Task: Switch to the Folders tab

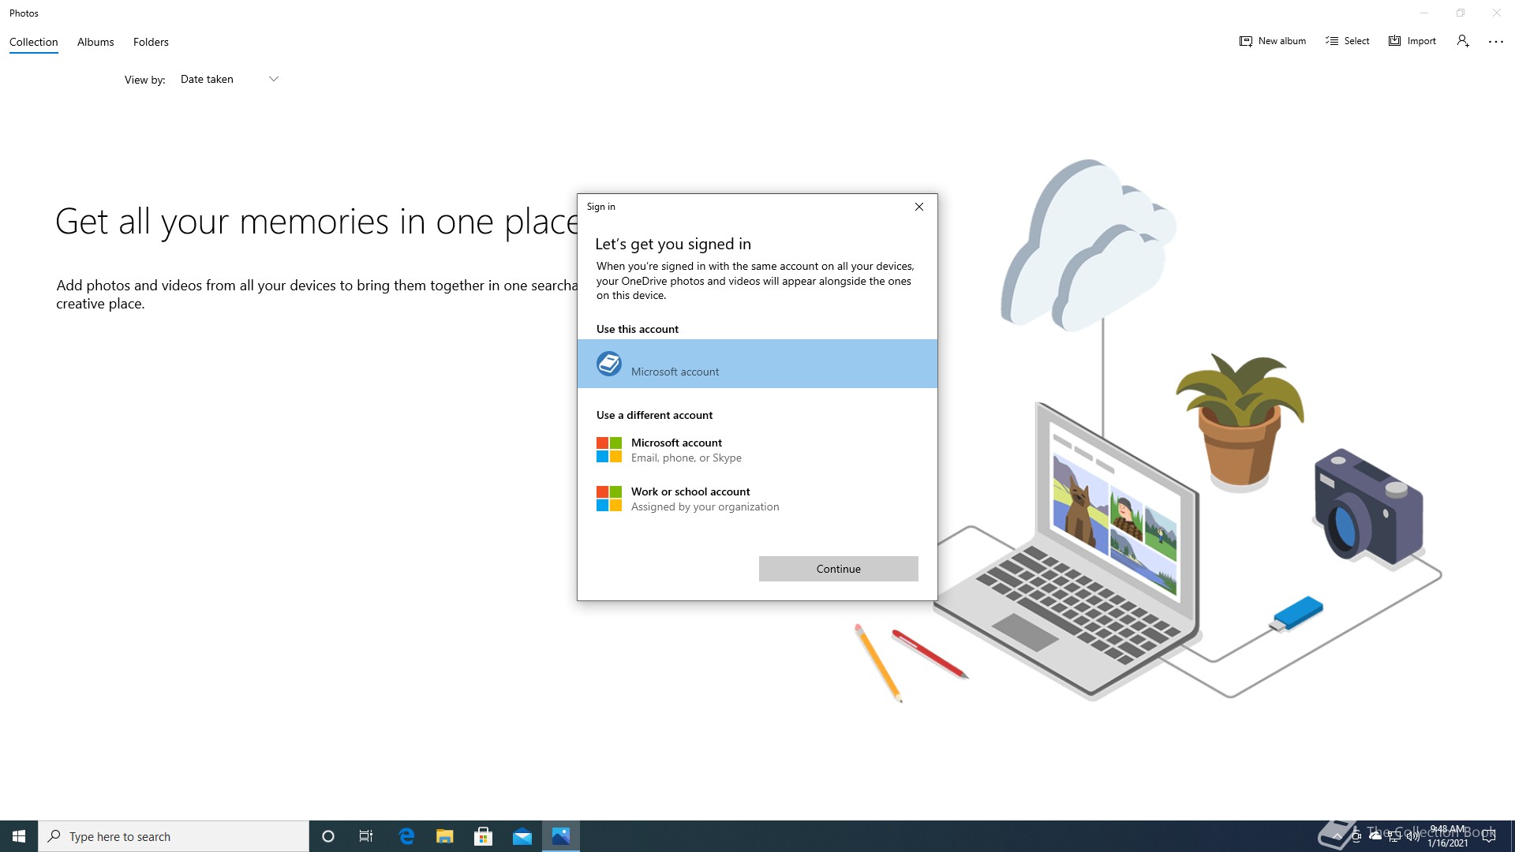Action: [x=151, y=42]
